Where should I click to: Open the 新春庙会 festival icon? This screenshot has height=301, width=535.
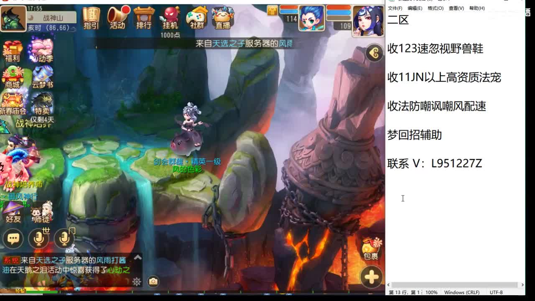(x=13, y=104)
